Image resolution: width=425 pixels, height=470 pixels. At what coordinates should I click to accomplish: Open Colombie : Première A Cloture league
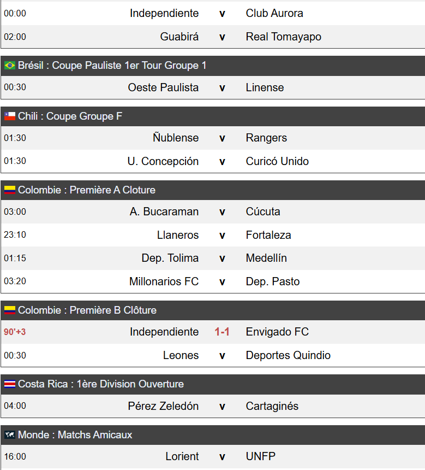click(x=87, y=190)
